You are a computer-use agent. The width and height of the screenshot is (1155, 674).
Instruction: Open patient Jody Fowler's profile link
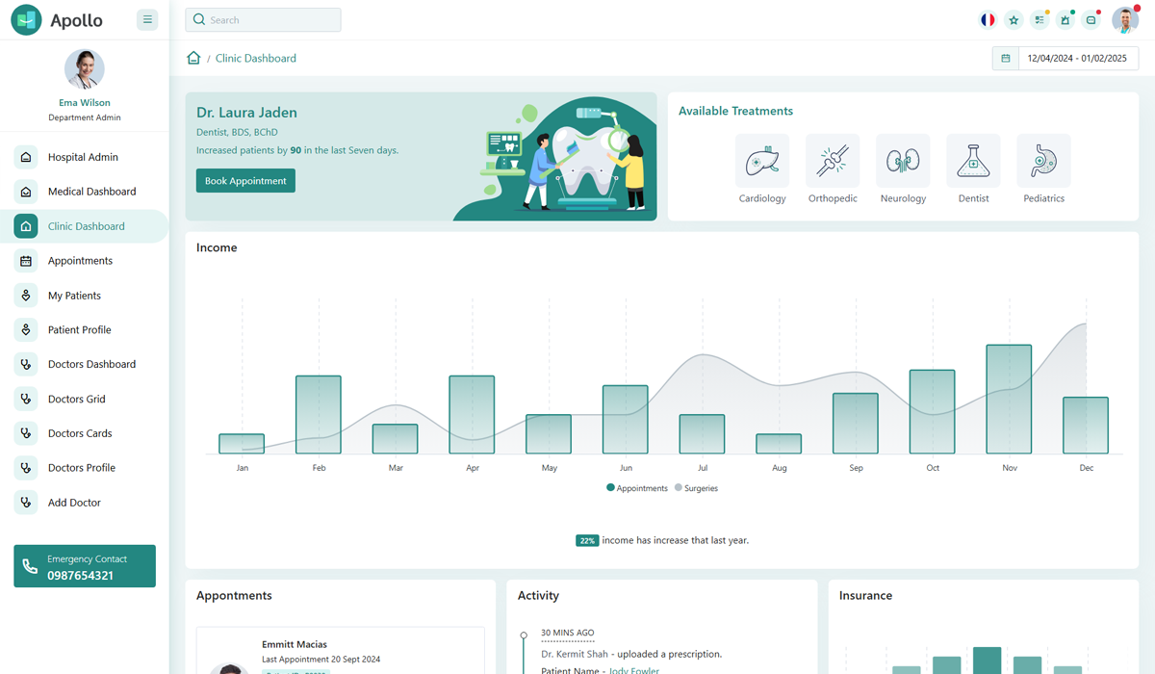[x=635, y=669]
